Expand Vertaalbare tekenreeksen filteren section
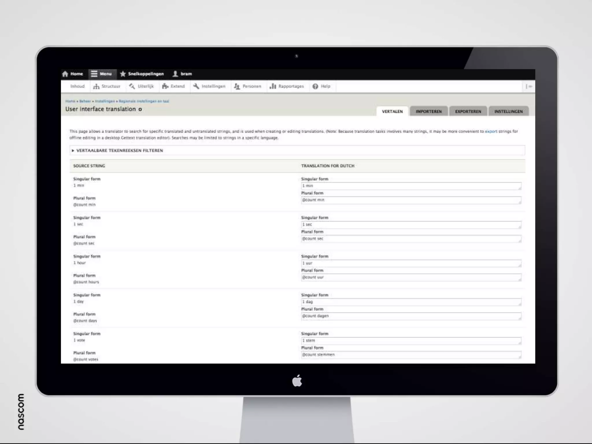Screen dimensions: 592x444 point(119,151)
